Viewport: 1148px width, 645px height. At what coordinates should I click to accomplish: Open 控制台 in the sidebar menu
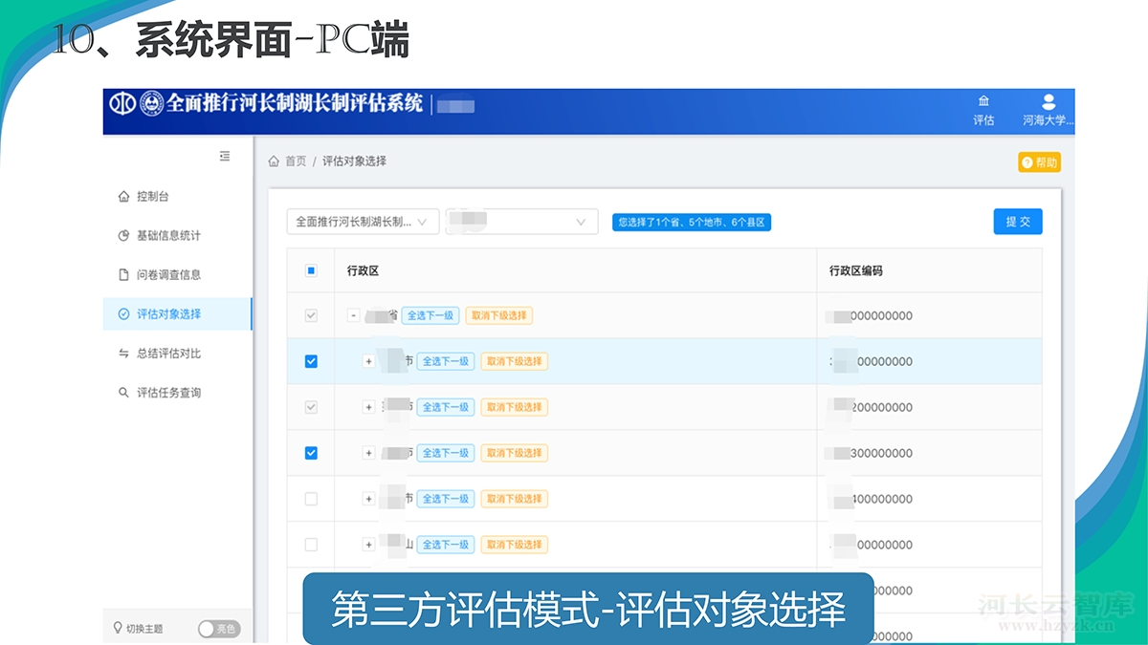click(x=178, y=197)
